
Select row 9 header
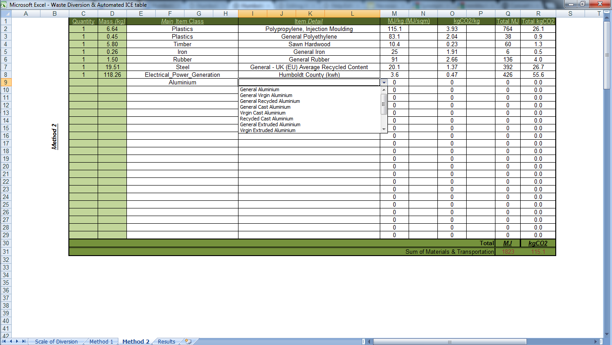click(6, 82)
